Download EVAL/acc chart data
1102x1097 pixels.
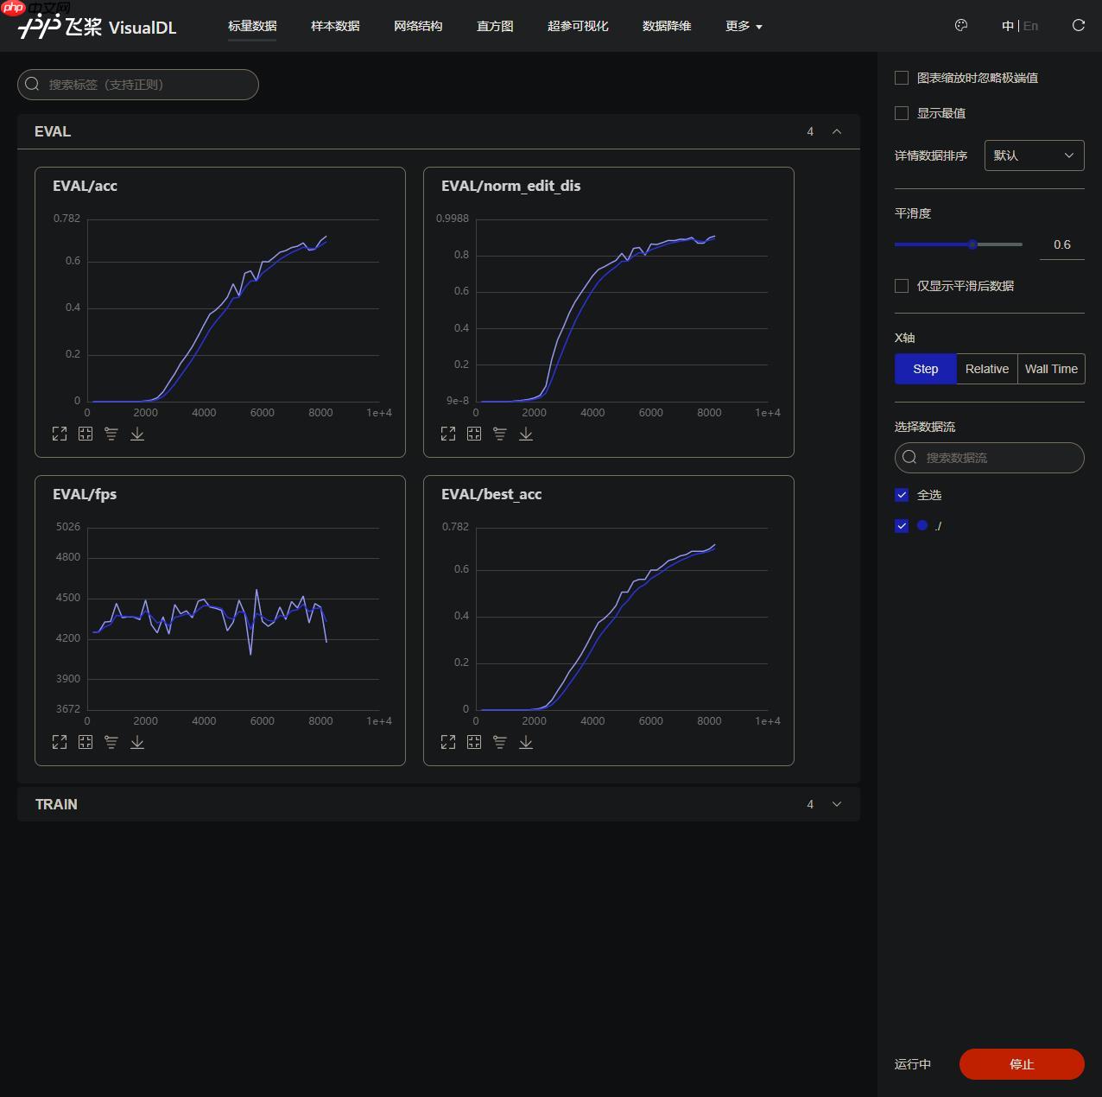(137, 434)
